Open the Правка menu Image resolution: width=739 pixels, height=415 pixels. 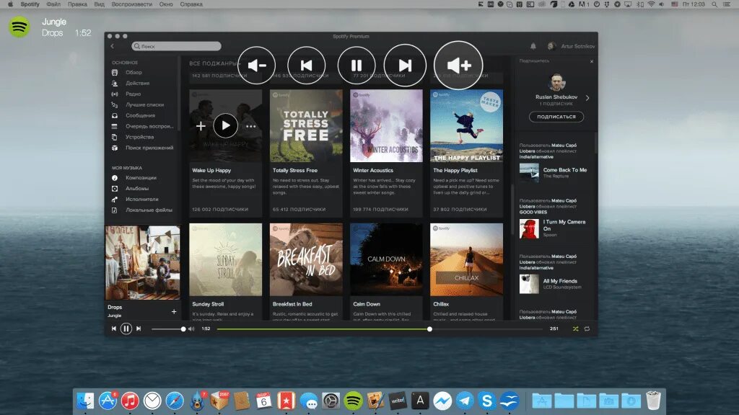[x=77, y=4]
